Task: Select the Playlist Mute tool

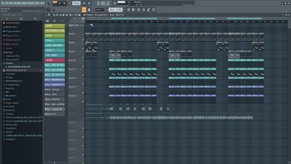Action: [x=64, y=15]
